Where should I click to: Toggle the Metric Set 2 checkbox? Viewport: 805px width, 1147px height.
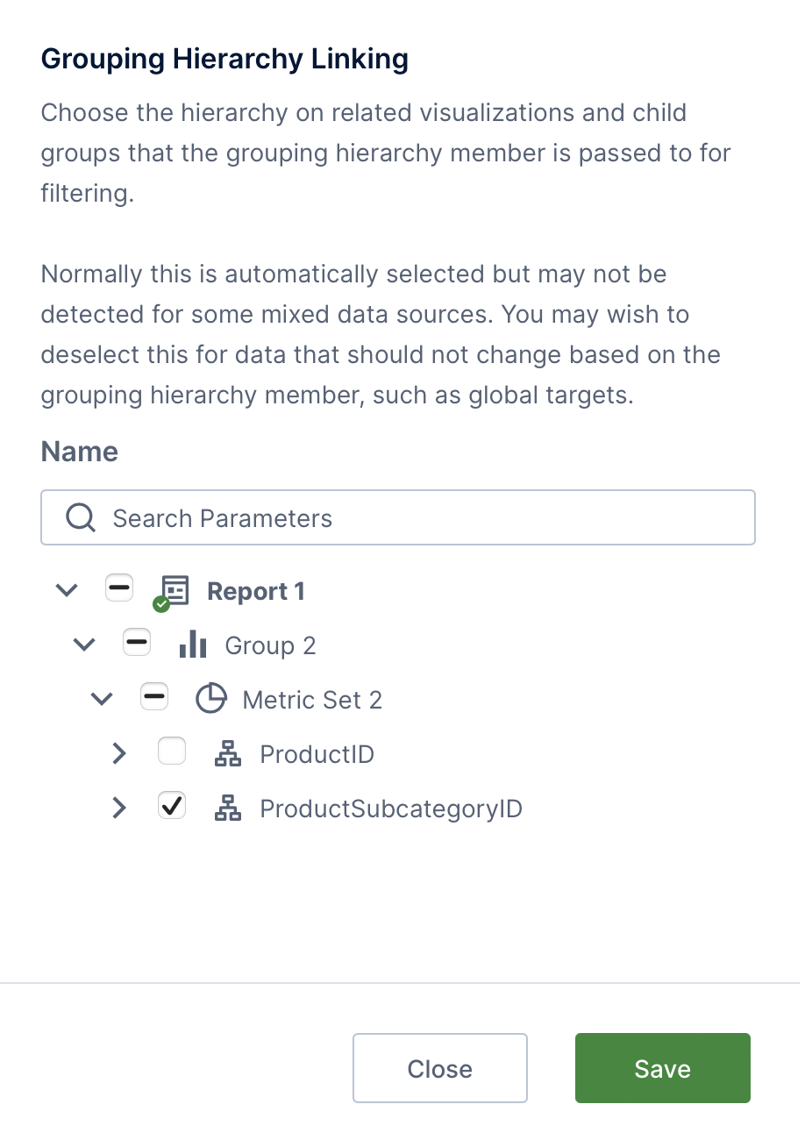click(154, 697)
